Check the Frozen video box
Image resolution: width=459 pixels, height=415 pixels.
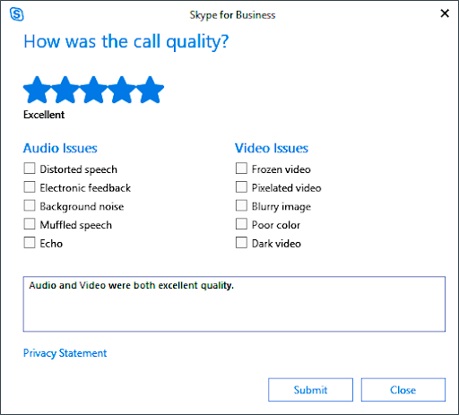(241, 169)
